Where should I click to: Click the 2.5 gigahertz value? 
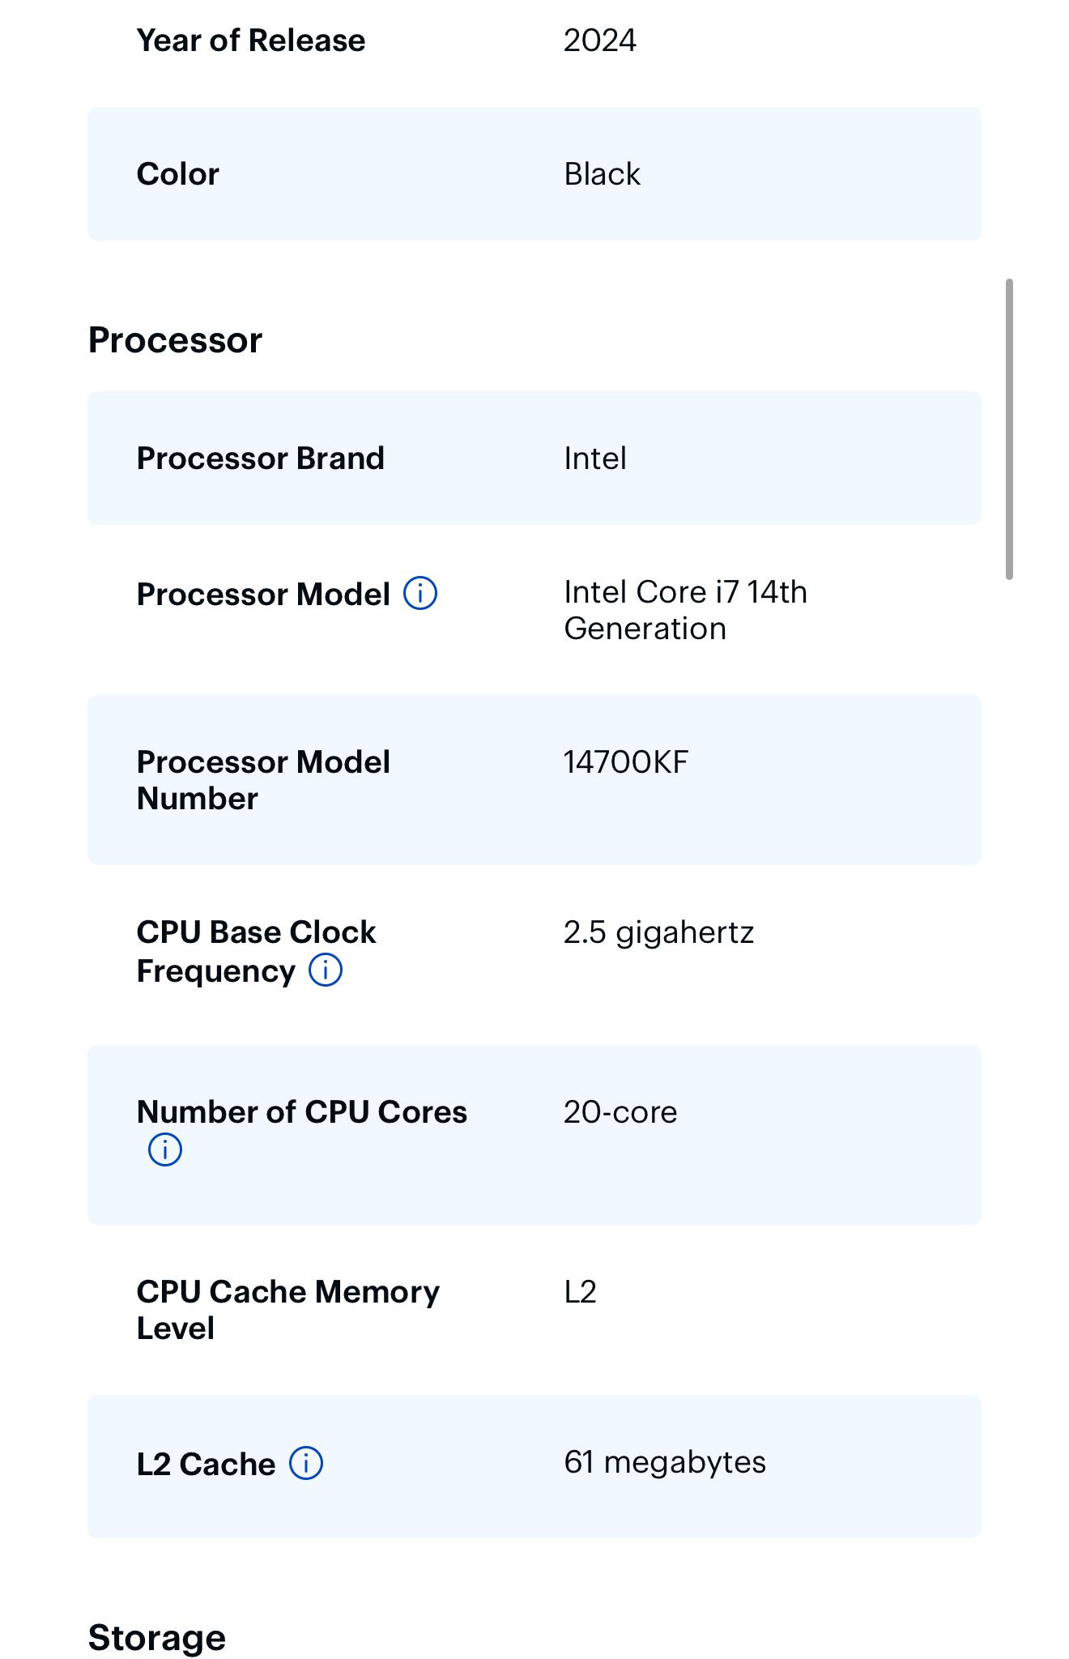(659, 932)
